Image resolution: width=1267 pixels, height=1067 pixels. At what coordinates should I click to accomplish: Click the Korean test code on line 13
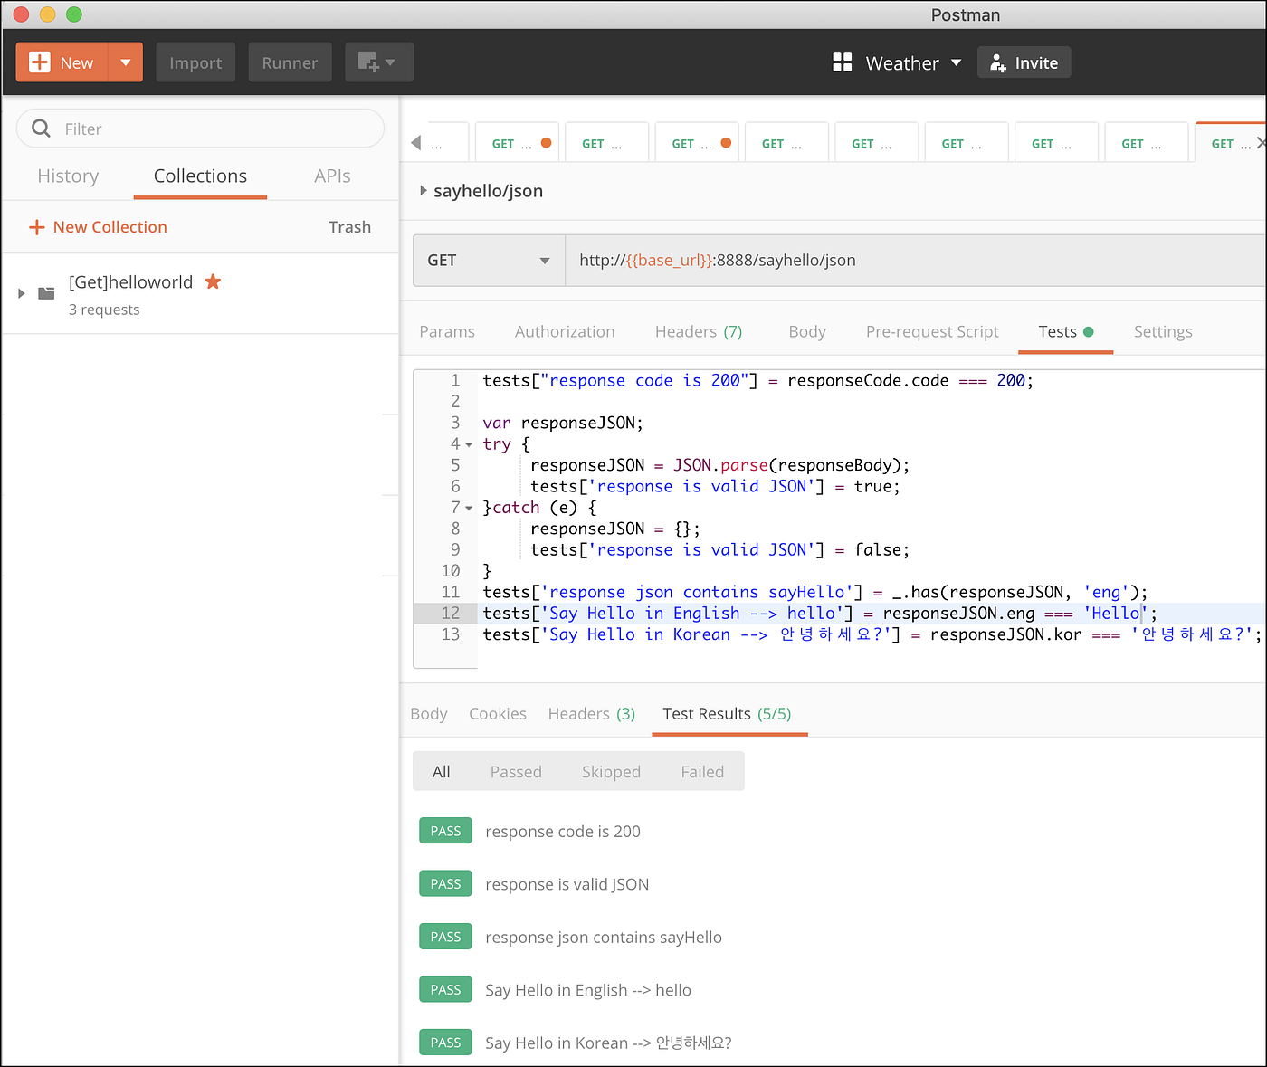(x=872, y=634)
